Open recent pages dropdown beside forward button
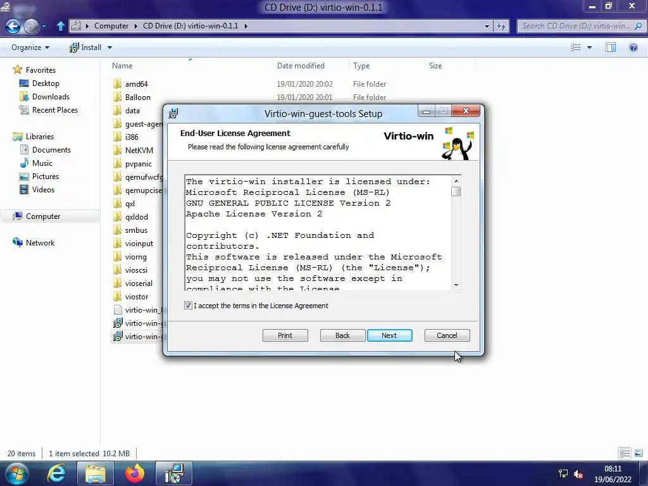The height and width of the screenshot is (486, 648). click(x=44, y=27)
